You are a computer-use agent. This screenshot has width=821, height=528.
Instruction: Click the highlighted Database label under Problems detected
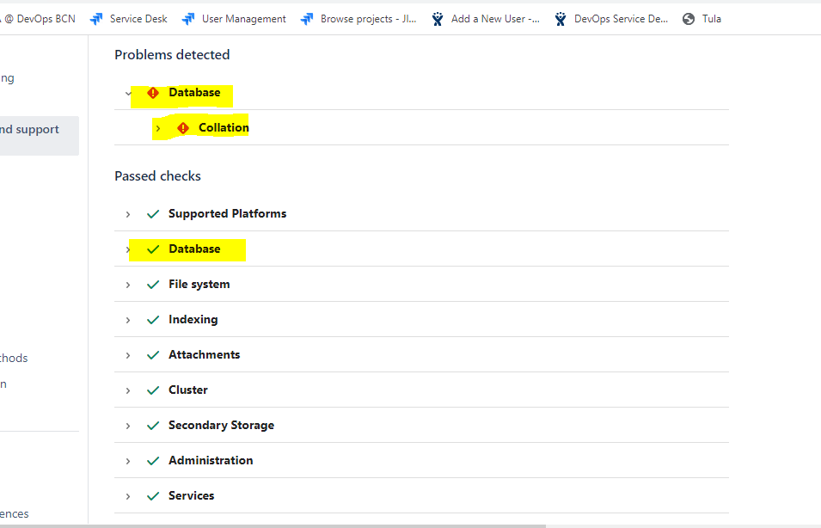tap(194, 92)
